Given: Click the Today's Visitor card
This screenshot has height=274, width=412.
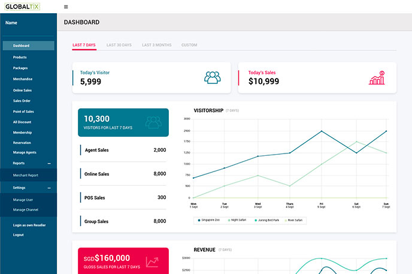Looking at the screenshot, I should point(152,78).
